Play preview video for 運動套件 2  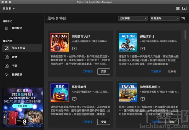pyautogui.click(x=143, y=49)
